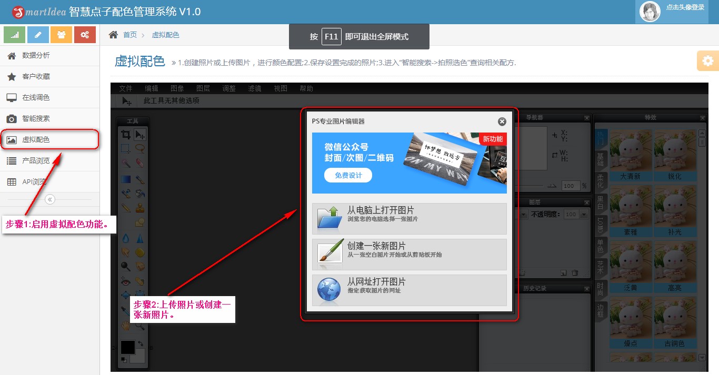Screen dimensions: 719x375
Task: Click the red gears shortcut button
Action: click(x=85, y=35)
